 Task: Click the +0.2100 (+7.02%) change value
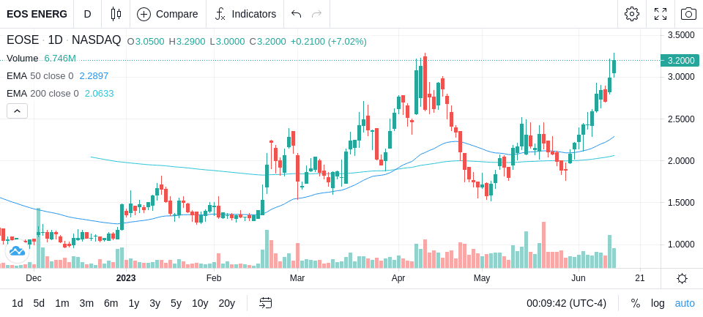click(329, 42)
